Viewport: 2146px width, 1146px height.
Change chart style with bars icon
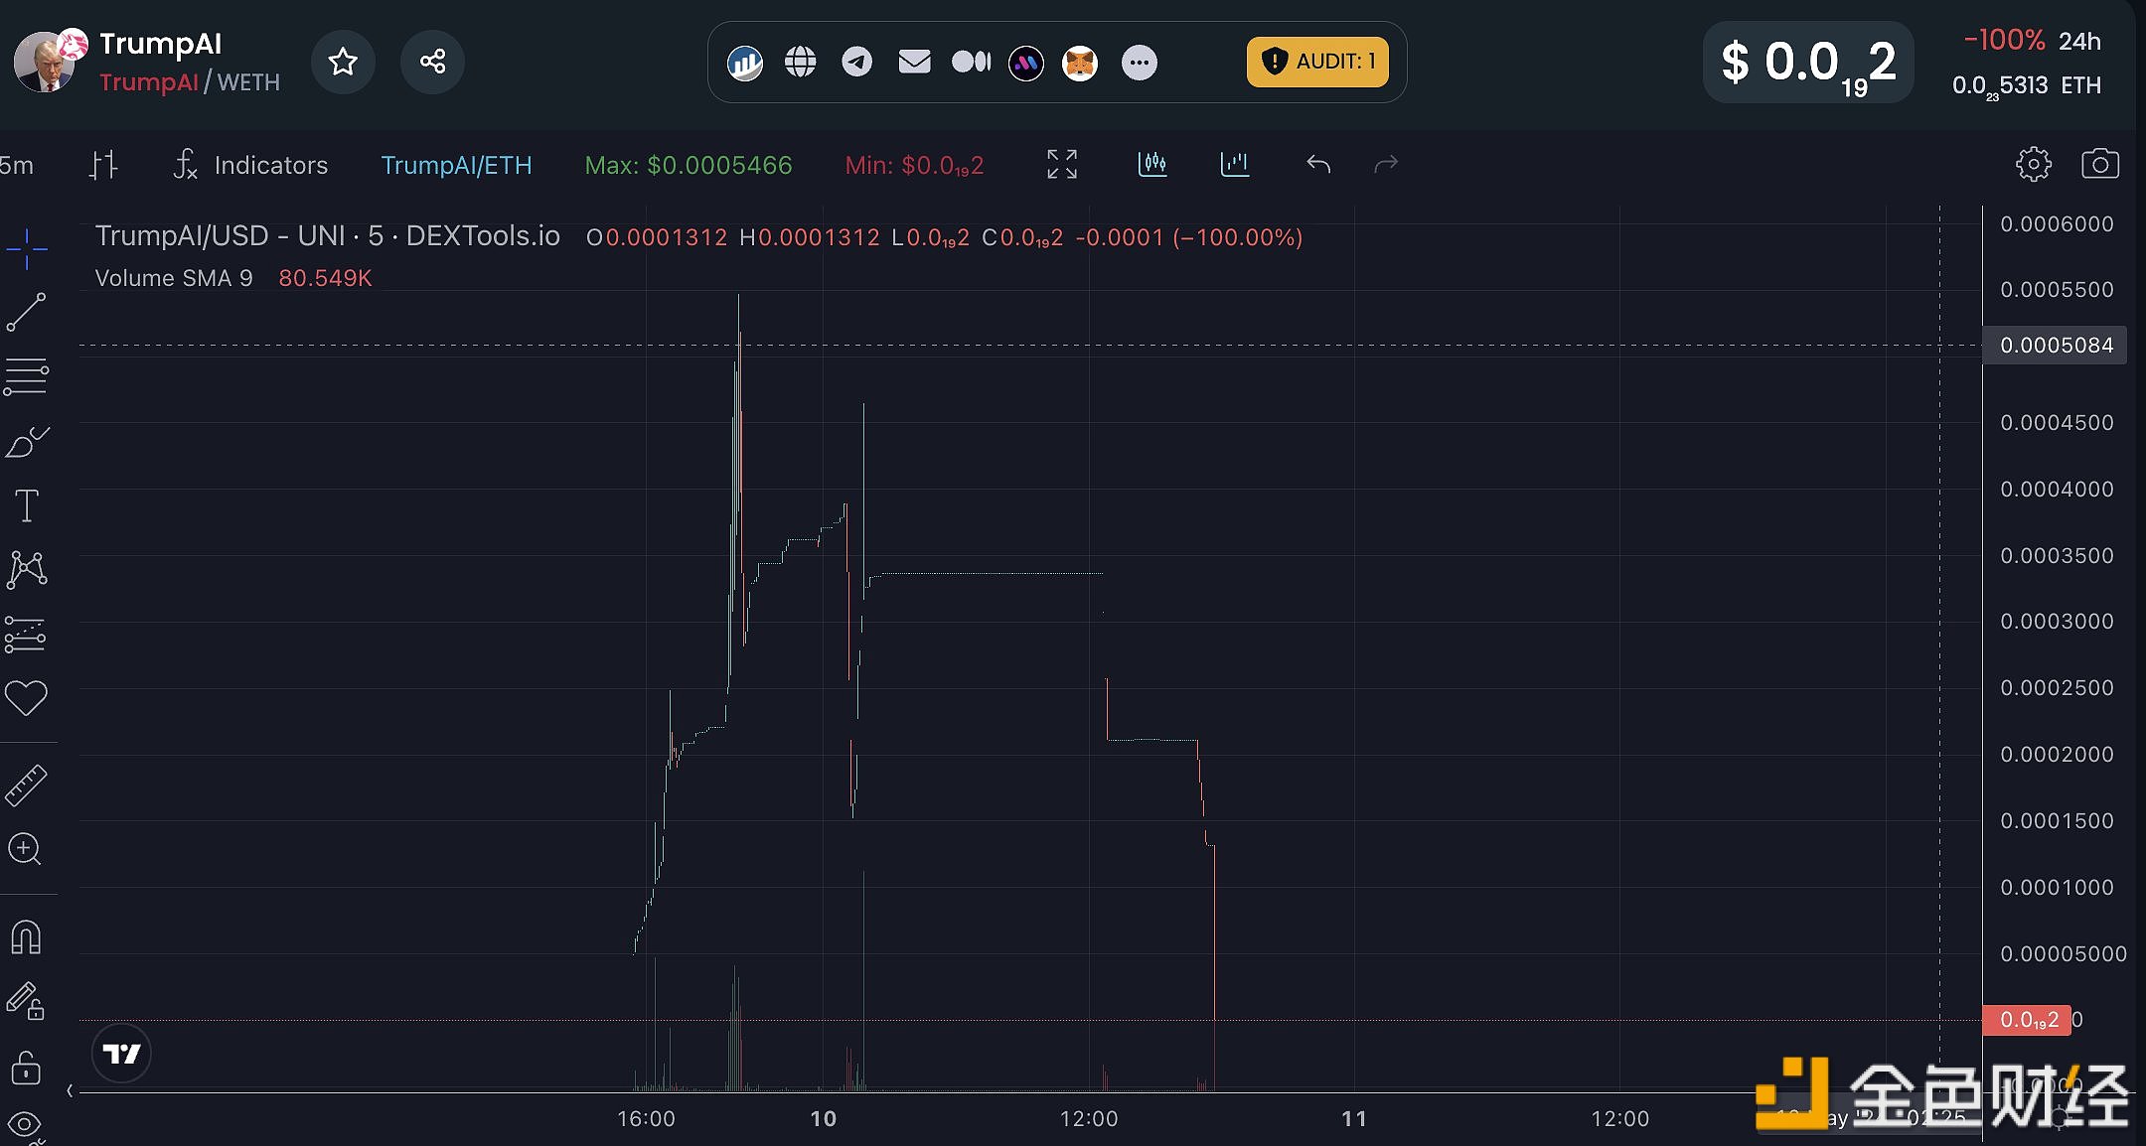pos(103,165)
